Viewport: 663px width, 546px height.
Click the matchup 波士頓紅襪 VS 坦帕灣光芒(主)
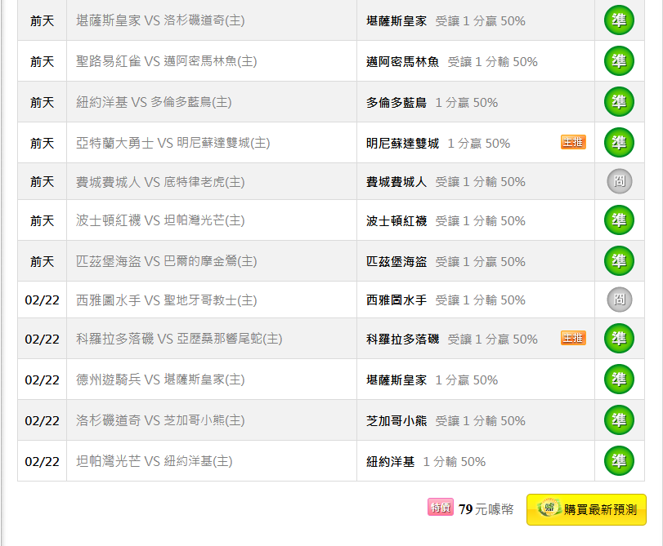point(160,220)
